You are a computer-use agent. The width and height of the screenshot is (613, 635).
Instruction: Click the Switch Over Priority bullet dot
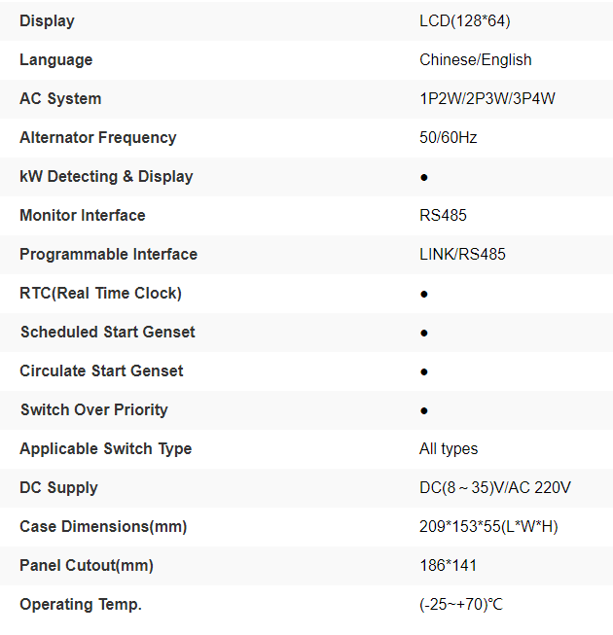(x=424, y=411)
